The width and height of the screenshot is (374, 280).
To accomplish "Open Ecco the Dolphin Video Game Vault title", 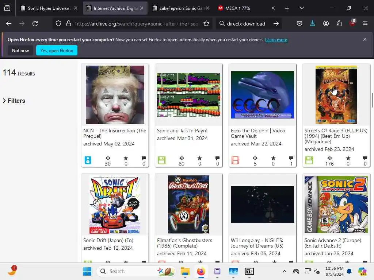I will [258, 133].
